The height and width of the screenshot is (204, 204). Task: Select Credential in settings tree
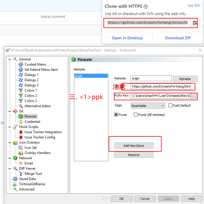tap(32, 122)
